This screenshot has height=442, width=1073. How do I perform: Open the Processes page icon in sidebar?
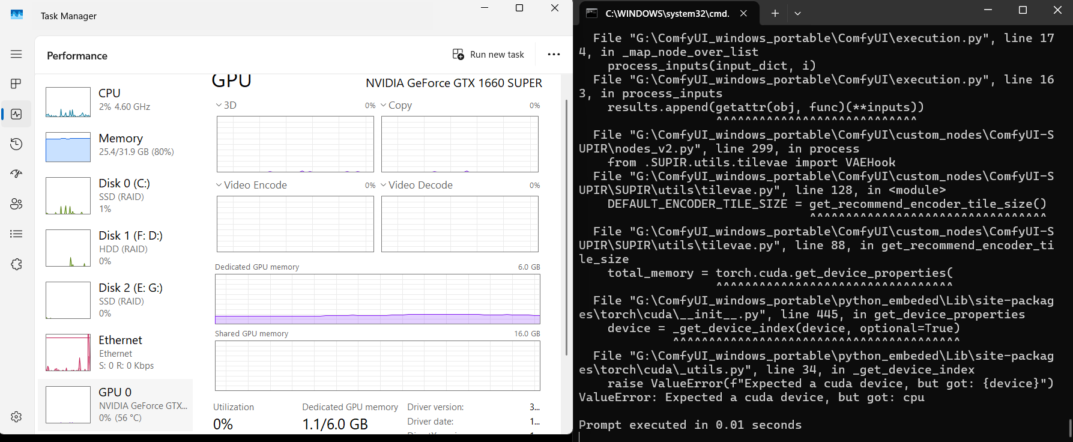[x=16, y=83]
